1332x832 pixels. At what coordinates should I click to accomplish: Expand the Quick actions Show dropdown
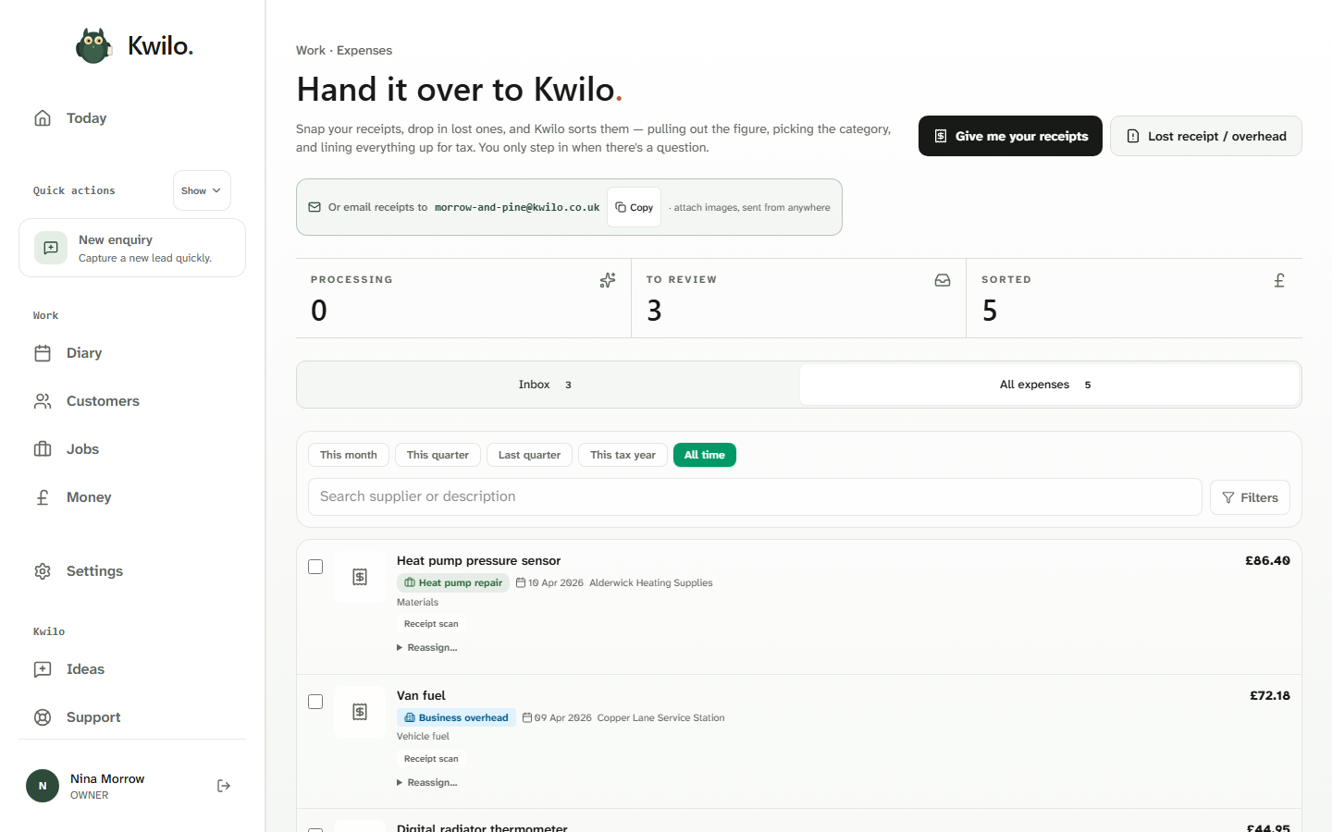[x=202, y=190]
